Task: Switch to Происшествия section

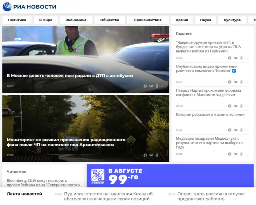Action: coord(148,20)
